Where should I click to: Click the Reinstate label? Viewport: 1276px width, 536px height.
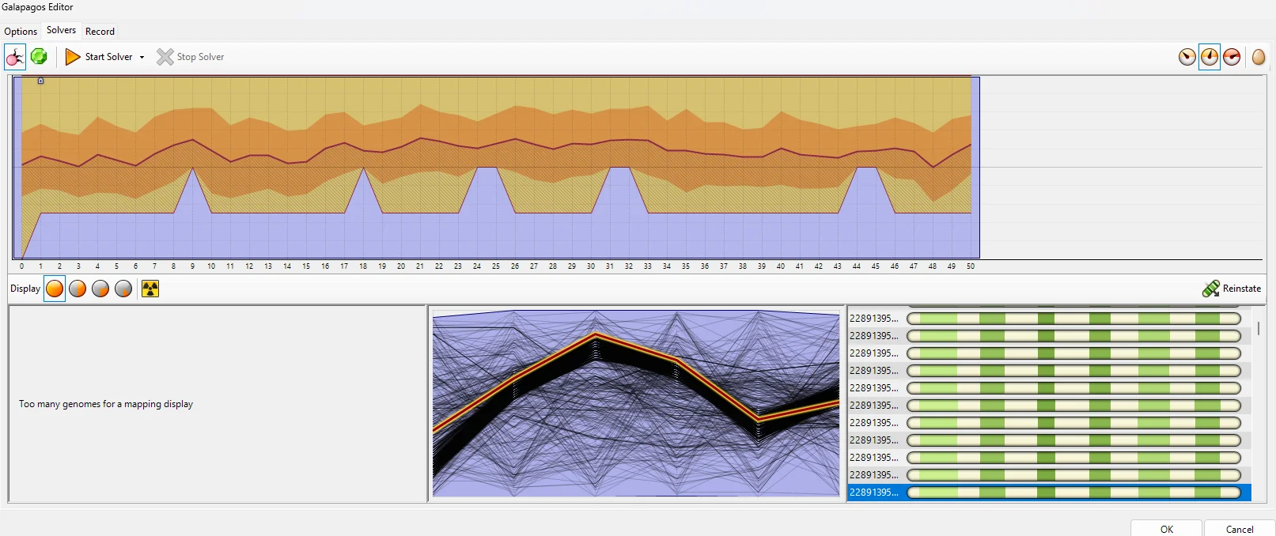[1242, 289]
